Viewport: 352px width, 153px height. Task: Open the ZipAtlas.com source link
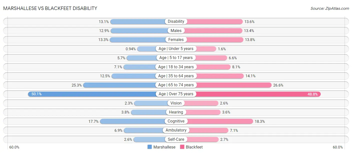[x=330, y=8]
